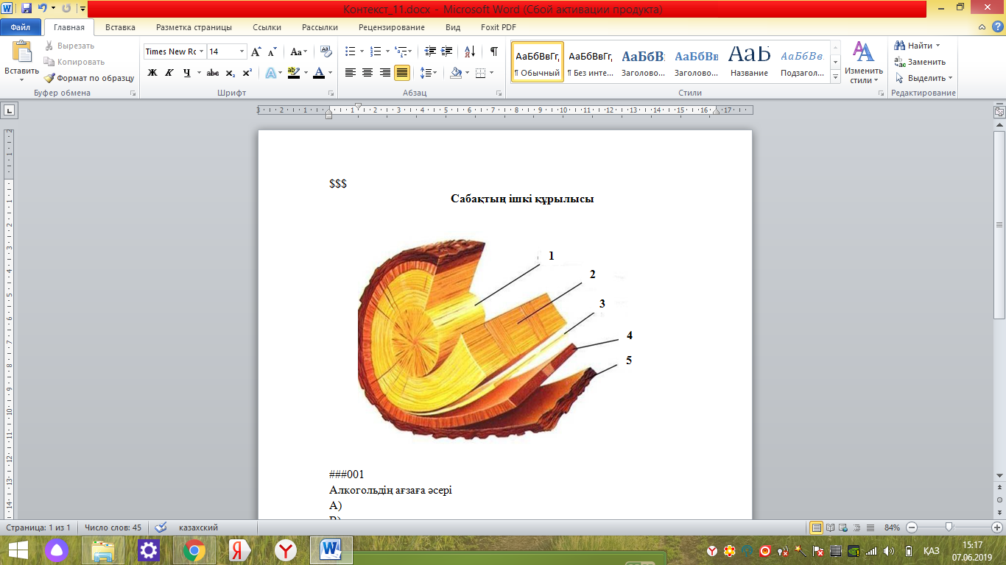Image resolution: width=1006 pixels, height=565 pixels.
Task: Cut selection with Вырезать
Action: pyautogui.click(x=69, y=46)
